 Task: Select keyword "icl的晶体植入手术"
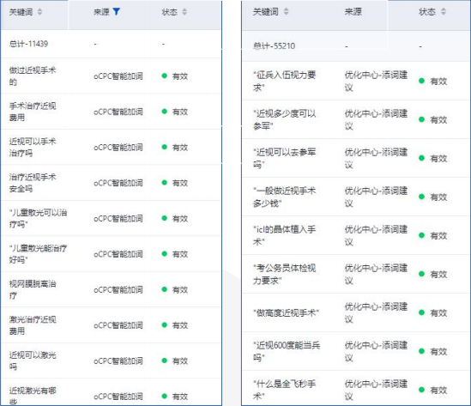pyautogui.click(x=284, y=235)
